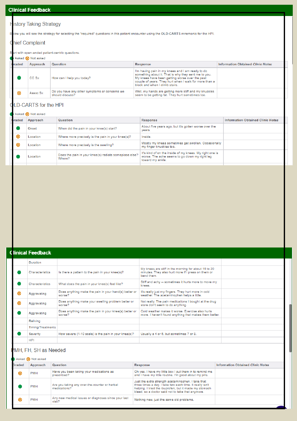Viewport: 297px width, 421px height.
Task: Click the vertical scrollbar thumb in lower feedback panel
Action: click(x=290, y=328)
